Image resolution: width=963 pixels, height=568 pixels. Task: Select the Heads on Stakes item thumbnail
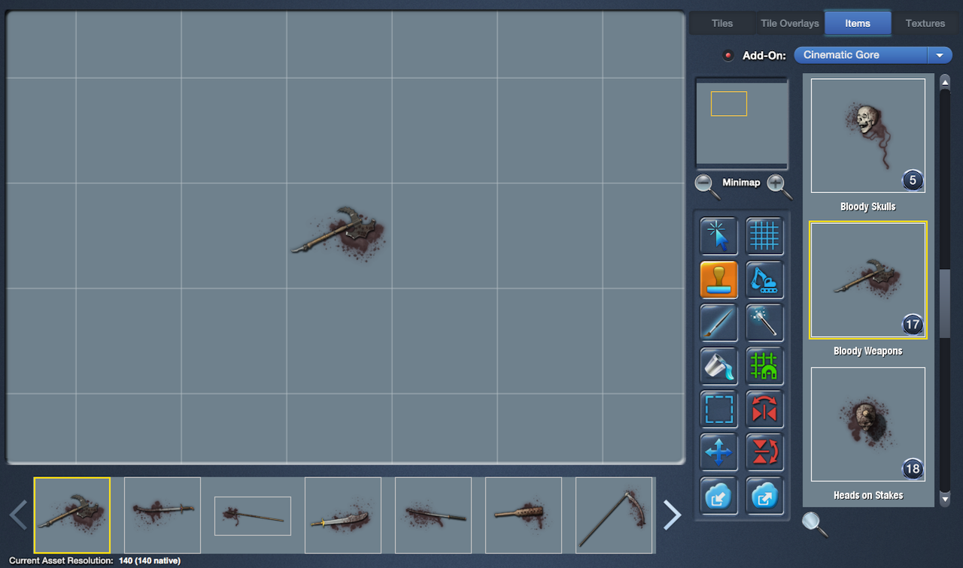(x=868, y=424)
